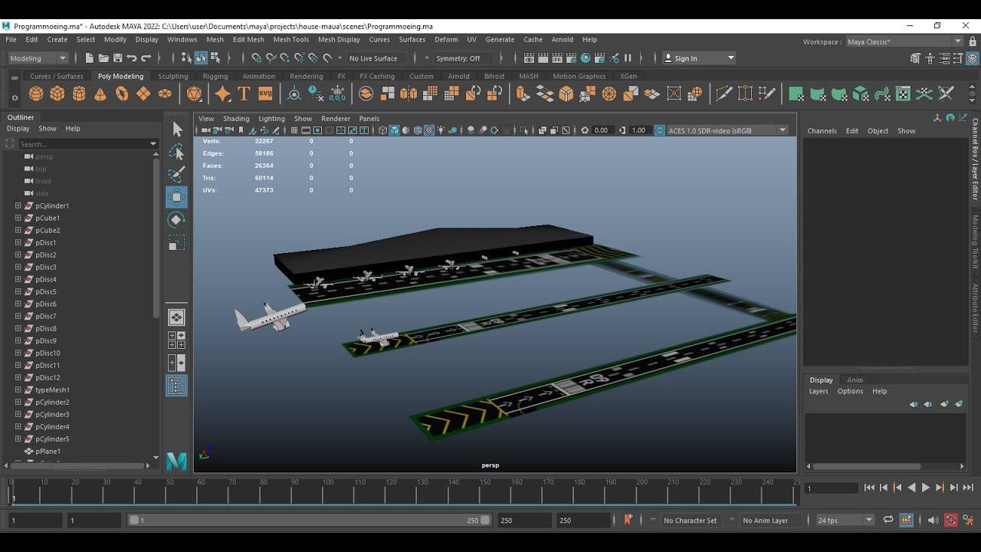Create a polygon torus from the shelf
The height and width of the screenshot is (552, 981).
tap(122, 94)
